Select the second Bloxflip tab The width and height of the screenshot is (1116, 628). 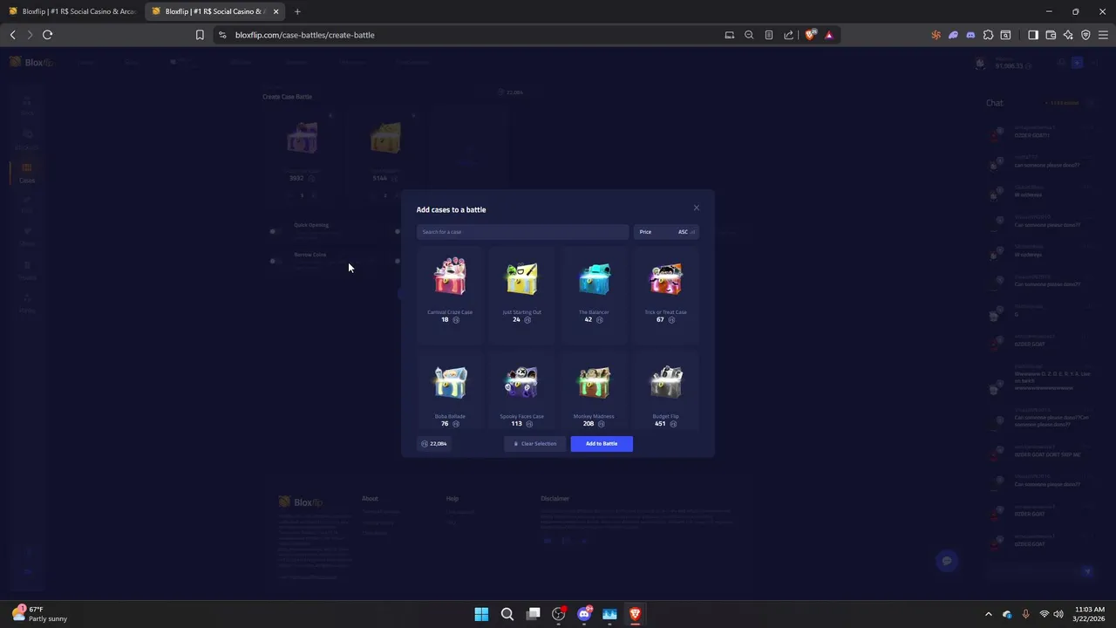click(215, 11)
